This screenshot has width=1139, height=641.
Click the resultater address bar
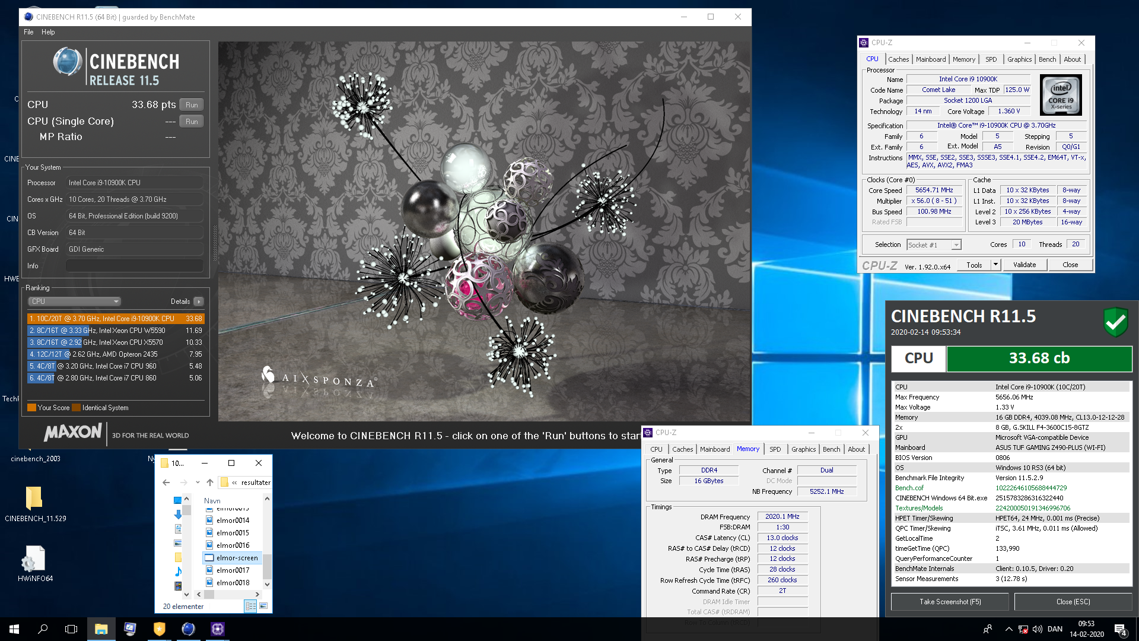pos(245,483)
